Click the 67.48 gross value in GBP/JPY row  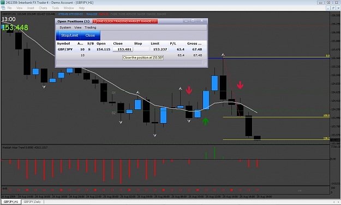(197, 49)
